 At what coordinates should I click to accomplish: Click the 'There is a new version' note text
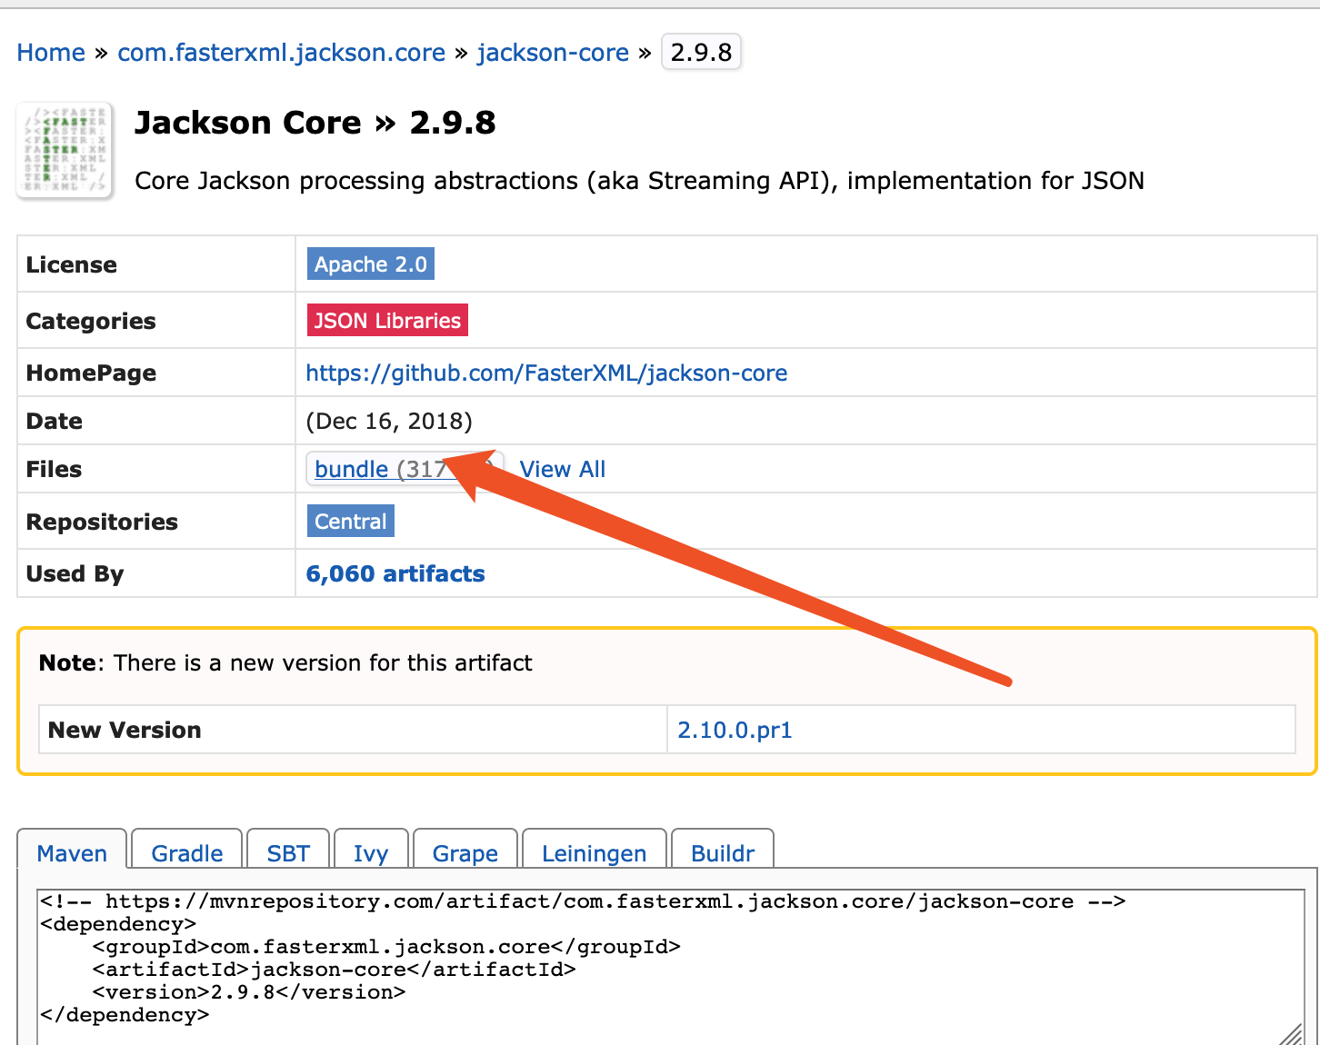point(323,662)
